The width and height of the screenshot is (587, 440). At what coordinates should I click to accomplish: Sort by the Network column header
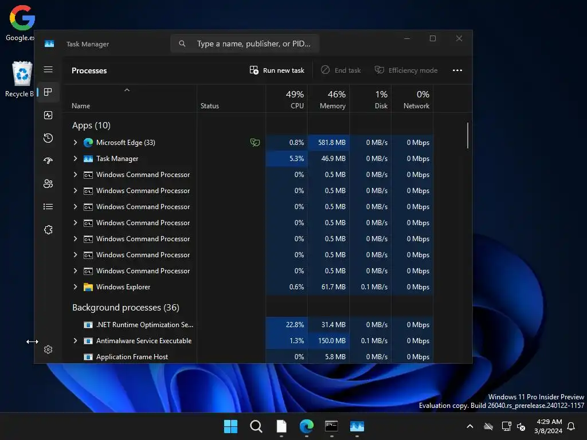tap(413, 99)
